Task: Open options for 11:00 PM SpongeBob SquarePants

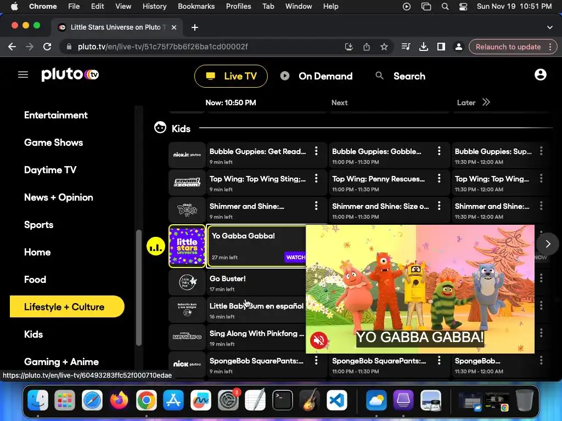Action: pyautogui.click(x=439, y=361)
